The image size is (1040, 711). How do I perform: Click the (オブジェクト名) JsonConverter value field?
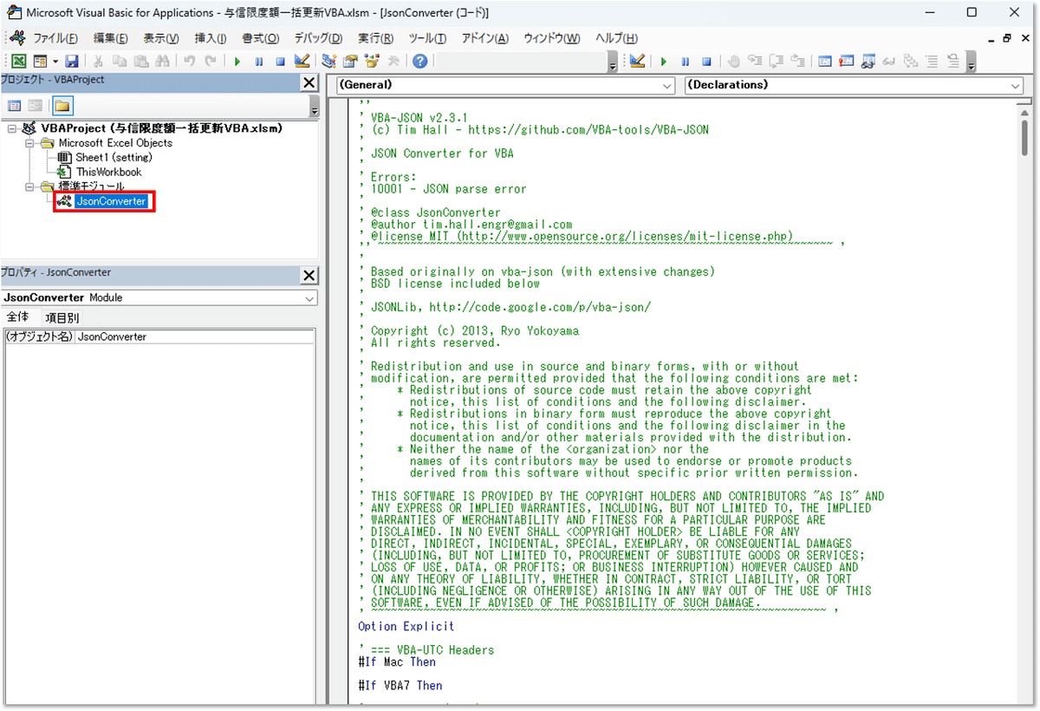[194, 336]
